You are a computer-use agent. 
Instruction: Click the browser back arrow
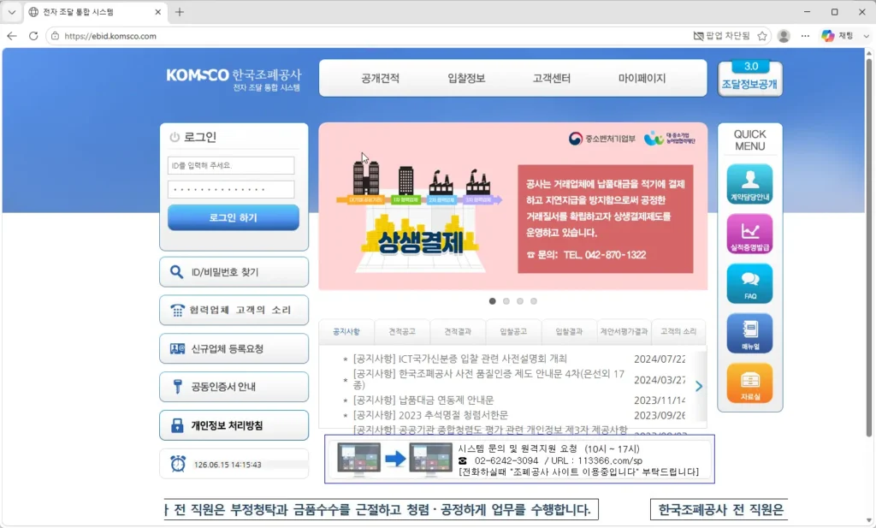[x=12, y=36]
